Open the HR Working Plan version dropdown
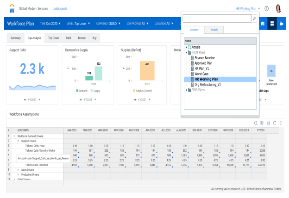289x198 pixels. click(247, 8)
